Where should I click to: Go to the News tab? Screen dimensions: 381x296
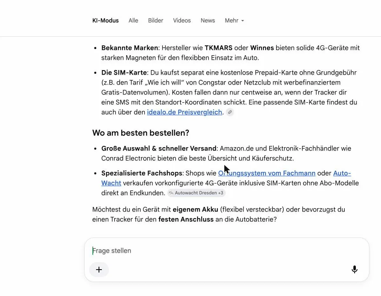pos(208,21)
